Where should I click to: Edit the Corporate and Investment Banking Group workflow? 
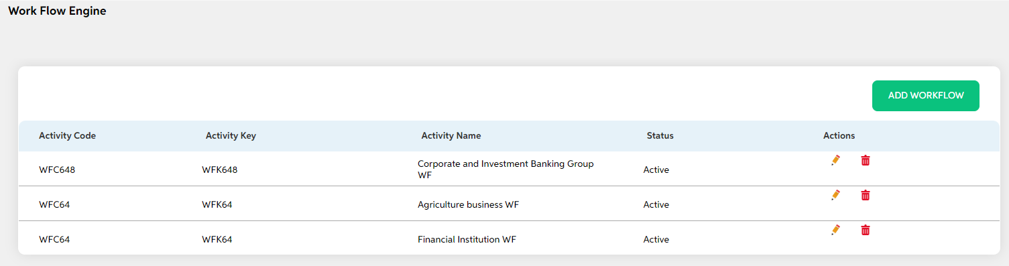coord(835,160)
